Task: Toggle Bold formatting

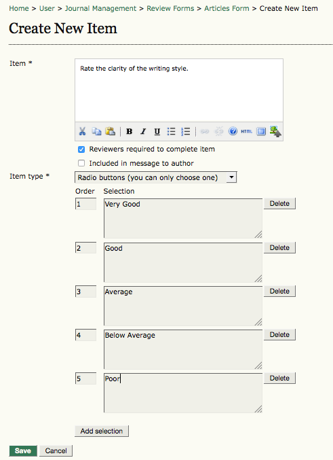Action: 129,131
